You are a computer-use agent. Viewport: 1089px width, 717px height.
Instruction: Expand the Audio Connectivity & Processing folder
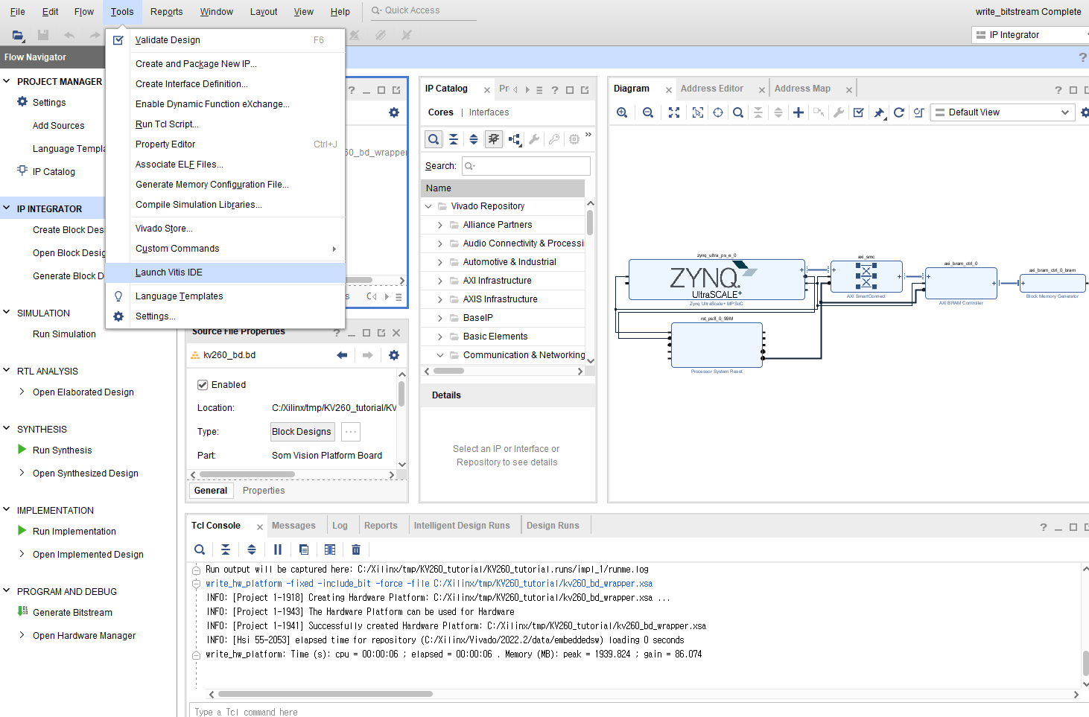point(439,243)
